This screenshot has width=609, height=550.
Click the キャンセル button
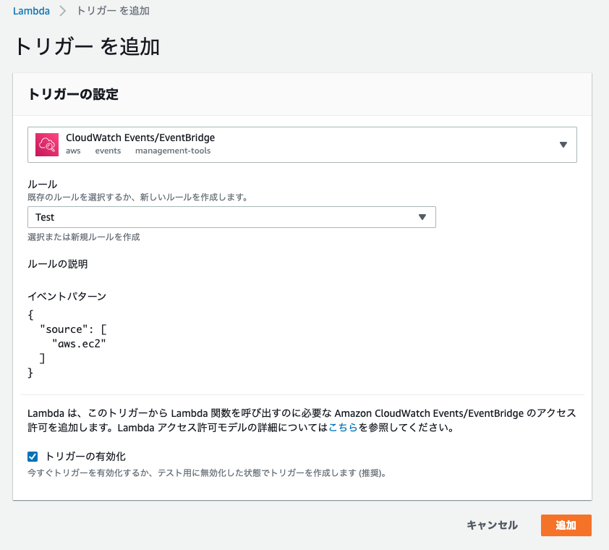pos(492,525)
